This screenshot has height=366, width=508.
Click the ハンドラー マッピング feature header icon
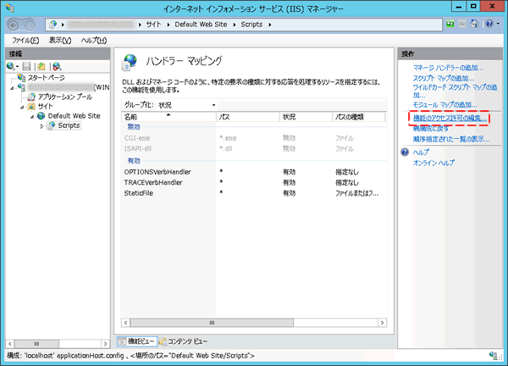pos(130,62)
